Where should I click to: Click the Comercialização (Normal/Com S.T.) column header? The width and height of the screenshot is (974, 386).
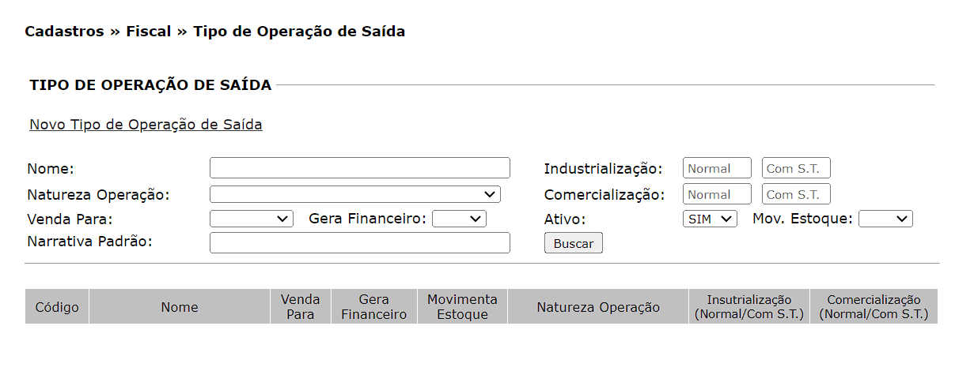click(874, 307)
